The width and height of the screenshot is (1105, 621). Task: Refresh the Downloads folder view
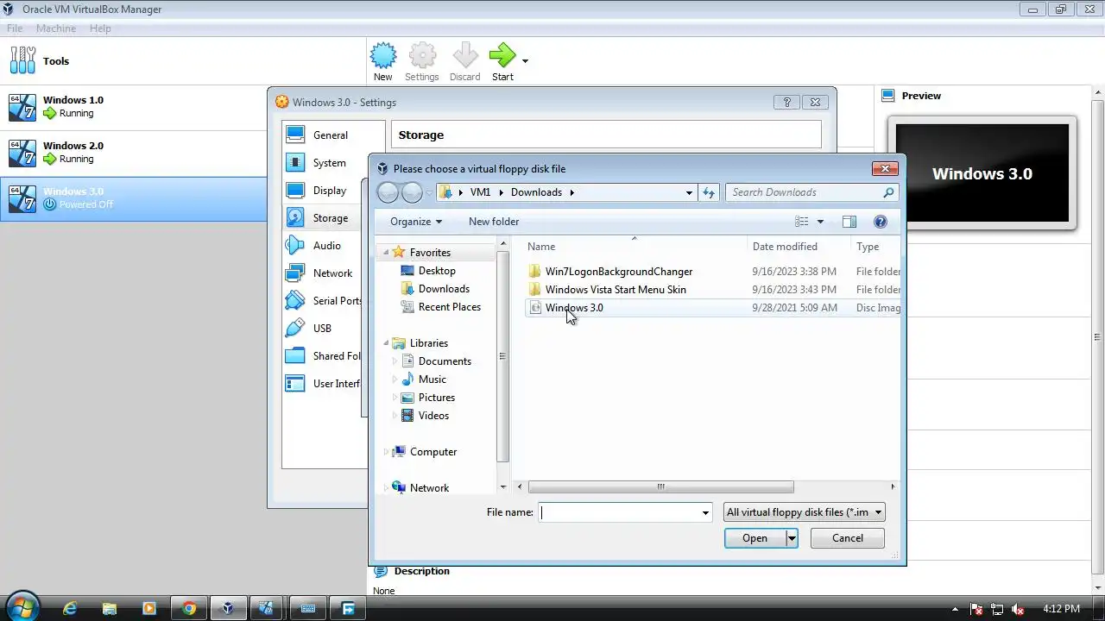point(709,192)
